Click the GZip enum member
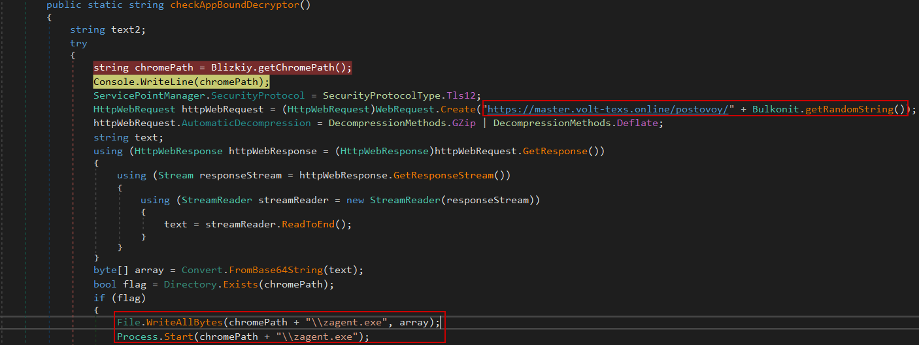Screen dimensions: 919x345 [x=465, y=123]
